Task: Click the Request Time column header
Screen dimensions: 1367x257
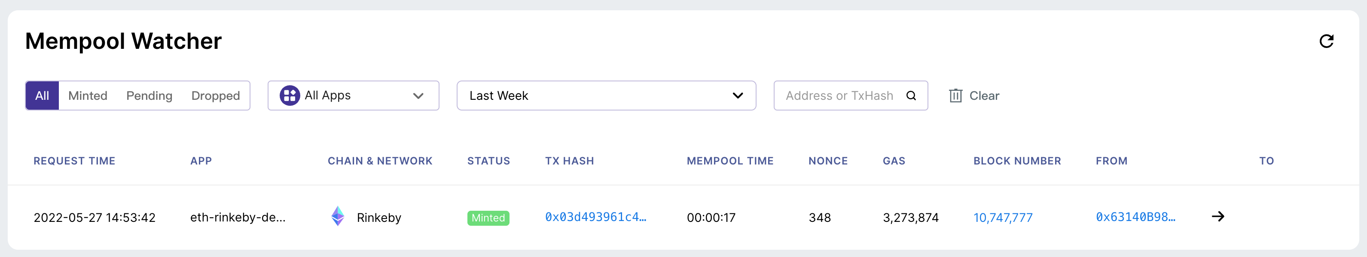Action: [x=74, y=161]
